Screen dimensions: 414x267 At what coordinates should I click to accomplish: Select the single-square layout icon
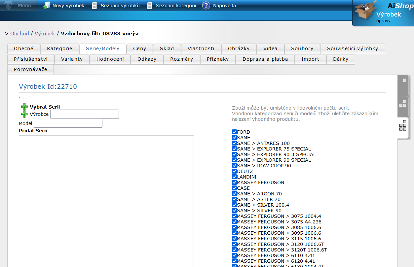(x=404, y=80)
